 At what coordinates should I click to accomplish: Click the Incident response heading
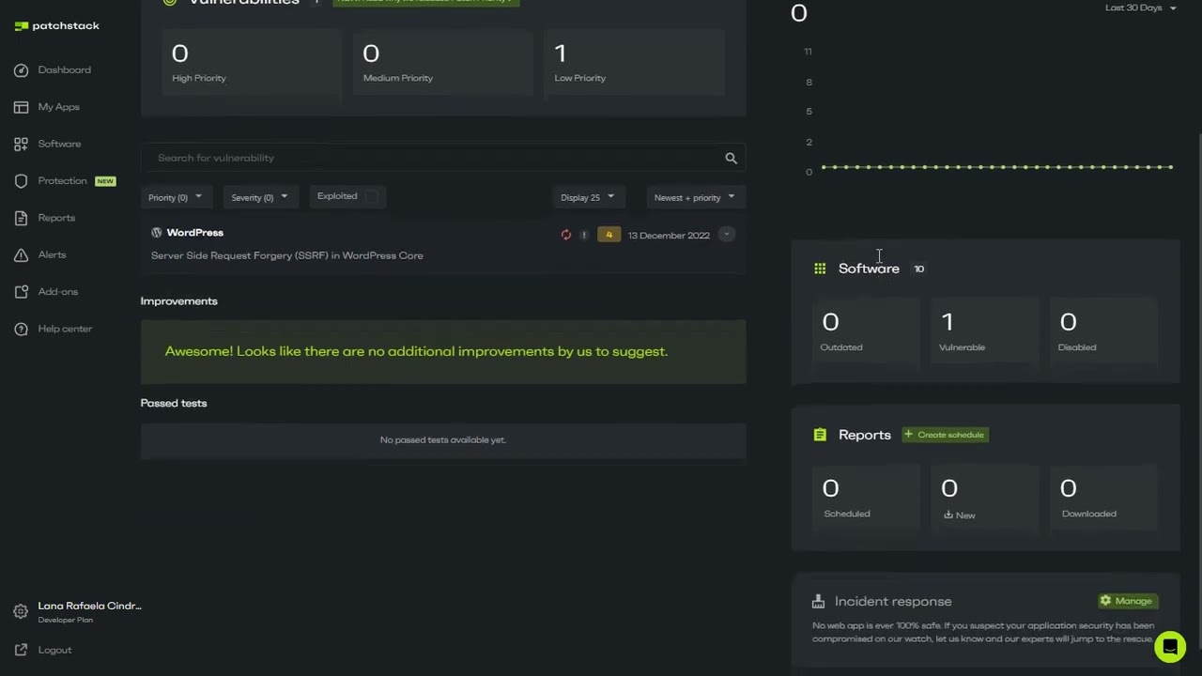point(893,602)
